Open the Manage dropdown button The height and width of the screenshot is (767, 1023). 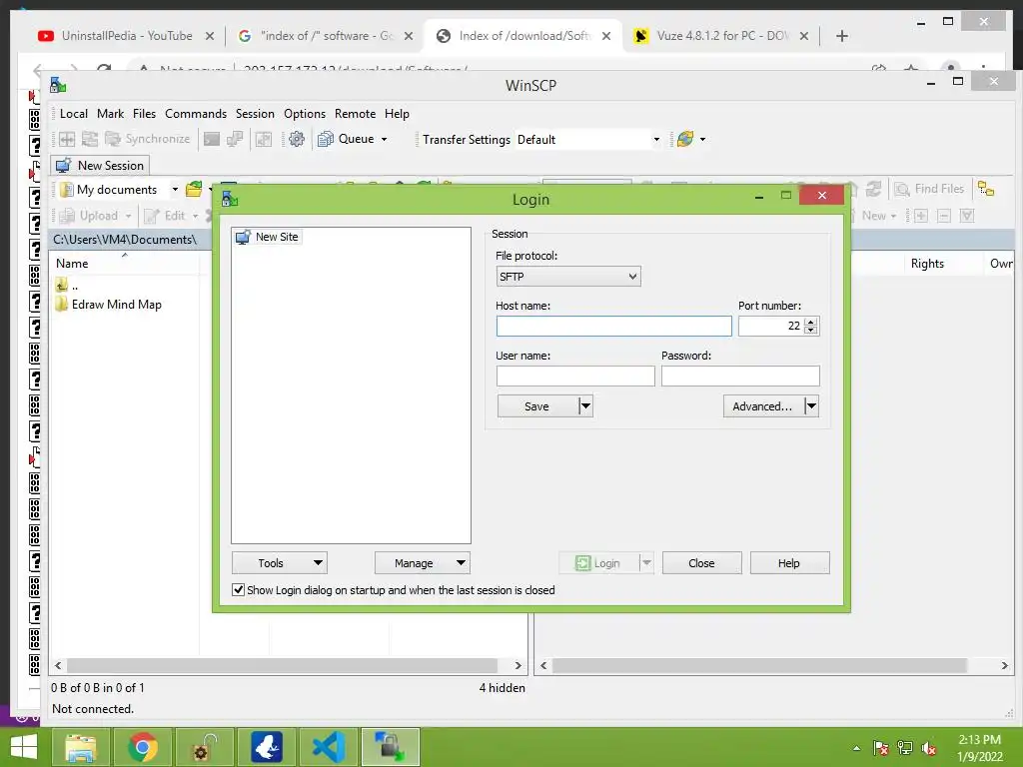tap(423, 563)
